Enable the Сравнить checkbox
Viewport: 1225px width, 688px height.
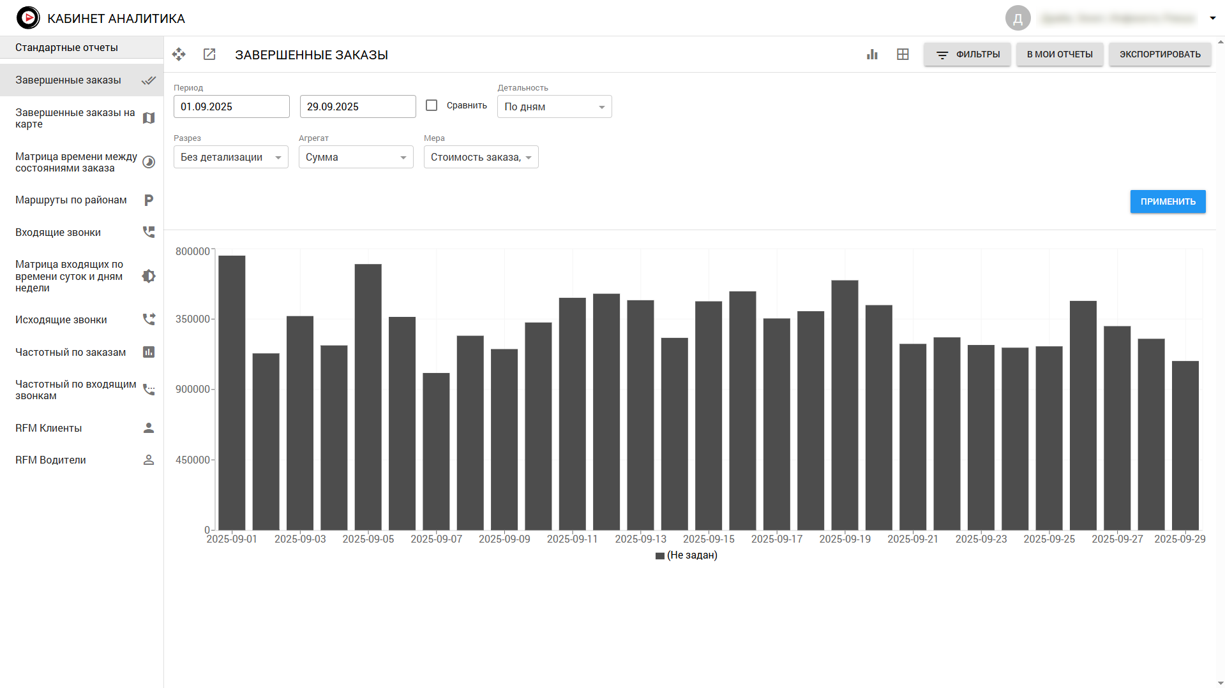point(432,106)
